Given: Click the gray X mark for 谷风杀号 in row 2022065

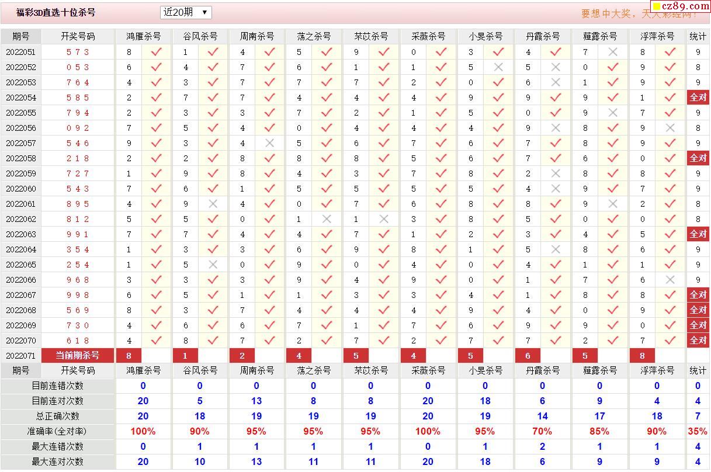Looking at the screenshot, I should pyautogui.click(x=213, y=265).
